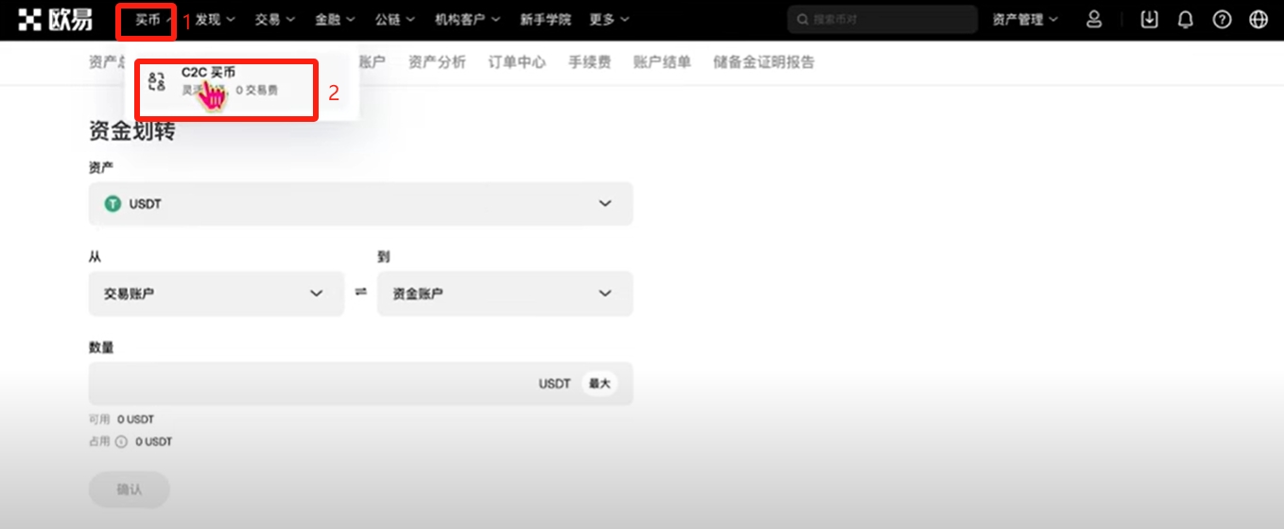
Task: Open the language globe icon
Action: pos(1258,19)
